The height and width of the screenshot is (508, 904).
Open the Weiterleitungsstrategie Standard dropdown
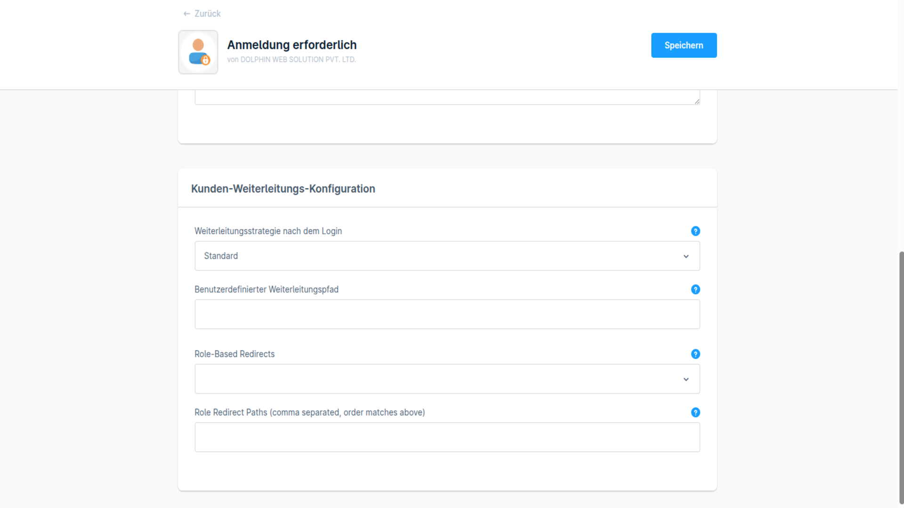447,256
